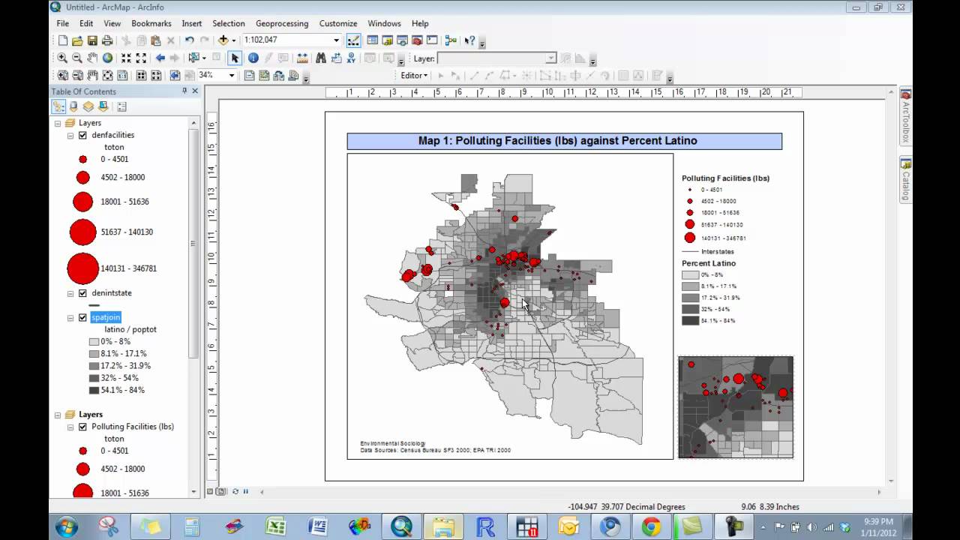Open the ArcToolbox side tab
Screen dimensions: 960x540
tap(906, 116)
